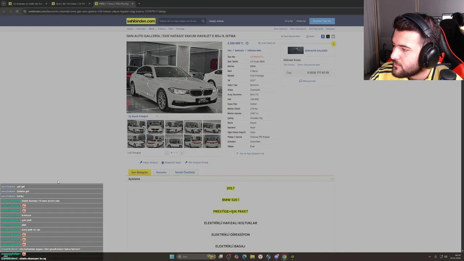Viewport: 464px width, 261px height.
Task: Click Prestige breadcrumb
Action: pyautogui.click(x=180, y=29)
